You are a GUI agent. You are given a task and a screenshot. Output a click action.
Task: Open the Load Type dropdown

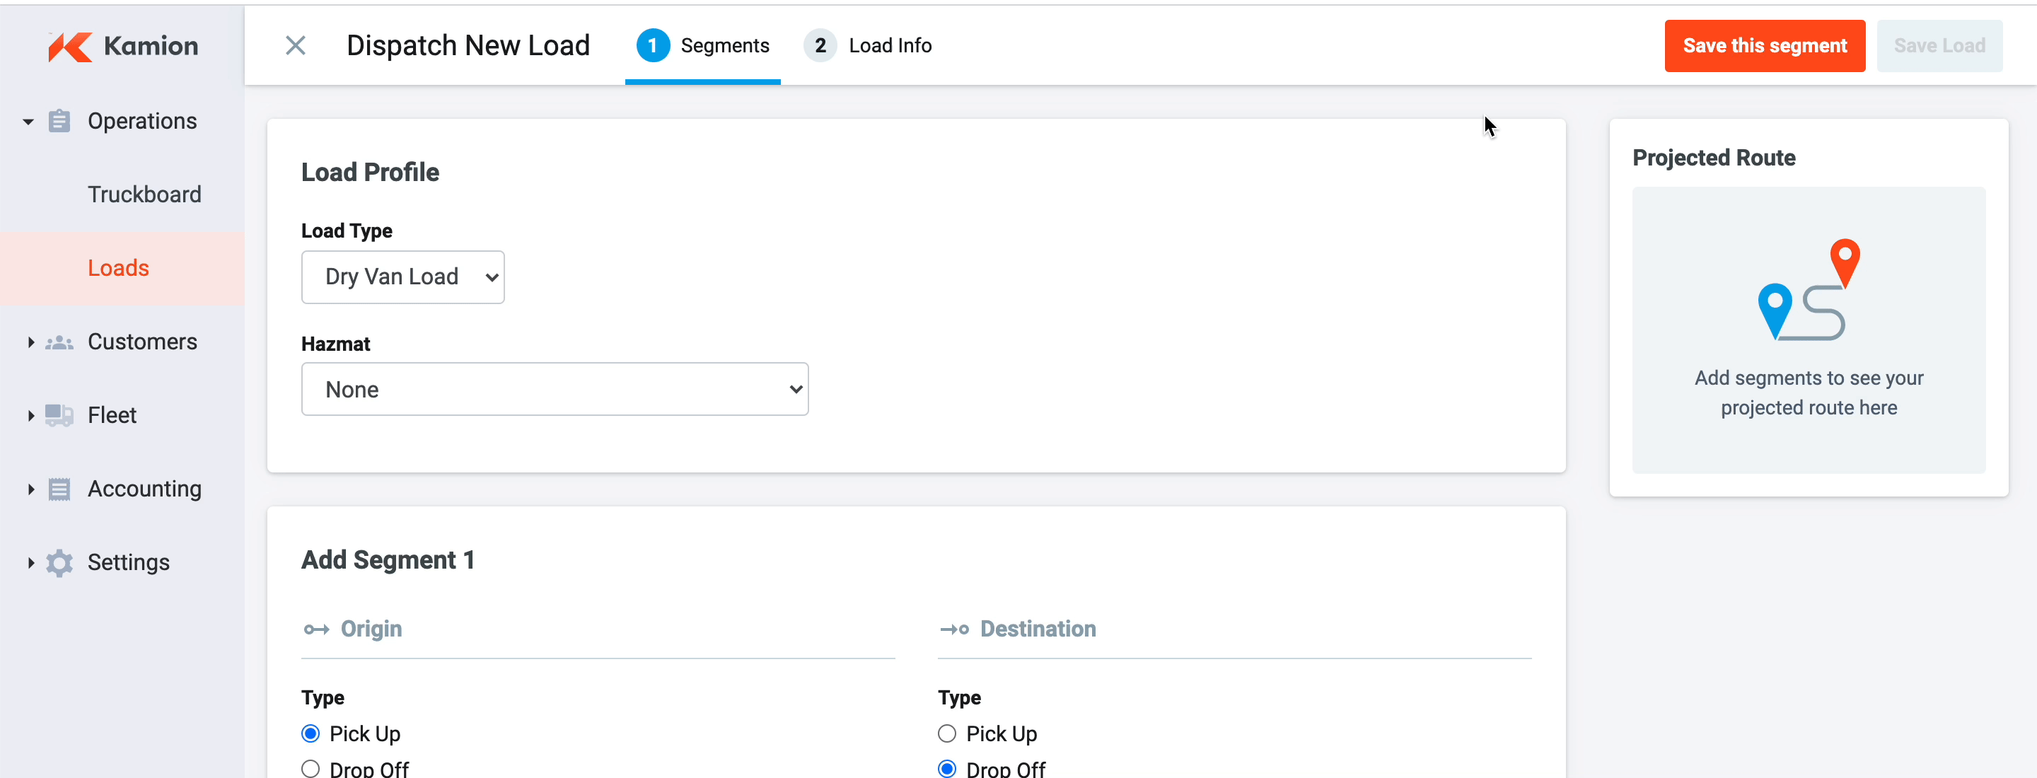[x=402, y=277]
